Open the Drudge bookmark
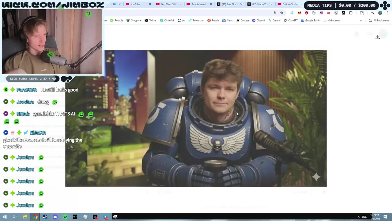This screenshot has width=392, height=221. [243, 21]
